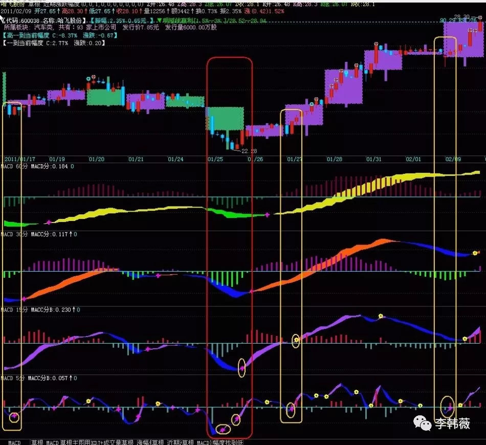Click the MACD分:0.184 value

(x=49, y=166)
